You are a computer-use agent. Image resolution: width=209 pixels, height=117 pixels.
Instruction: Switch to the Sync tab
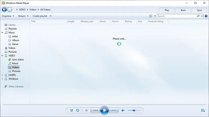(x=200, y=10)
